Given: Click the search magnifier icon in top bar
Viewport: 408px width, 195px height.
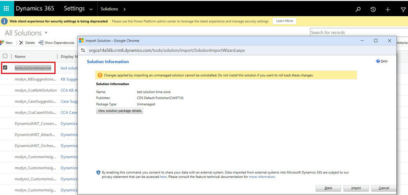Looking at the screenshot, I should [358, 10].
